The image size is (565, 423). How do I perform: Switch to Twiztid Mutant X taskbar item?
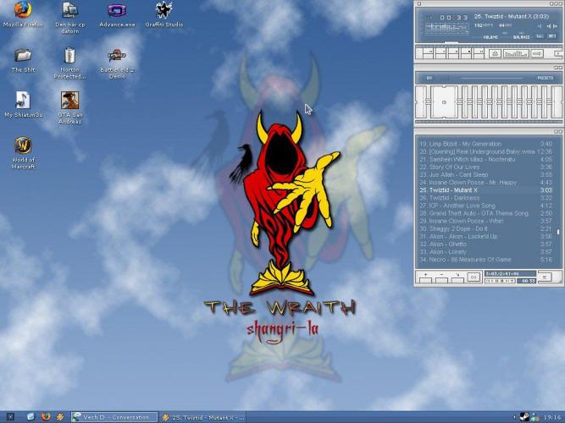click(x=209, y=416)
